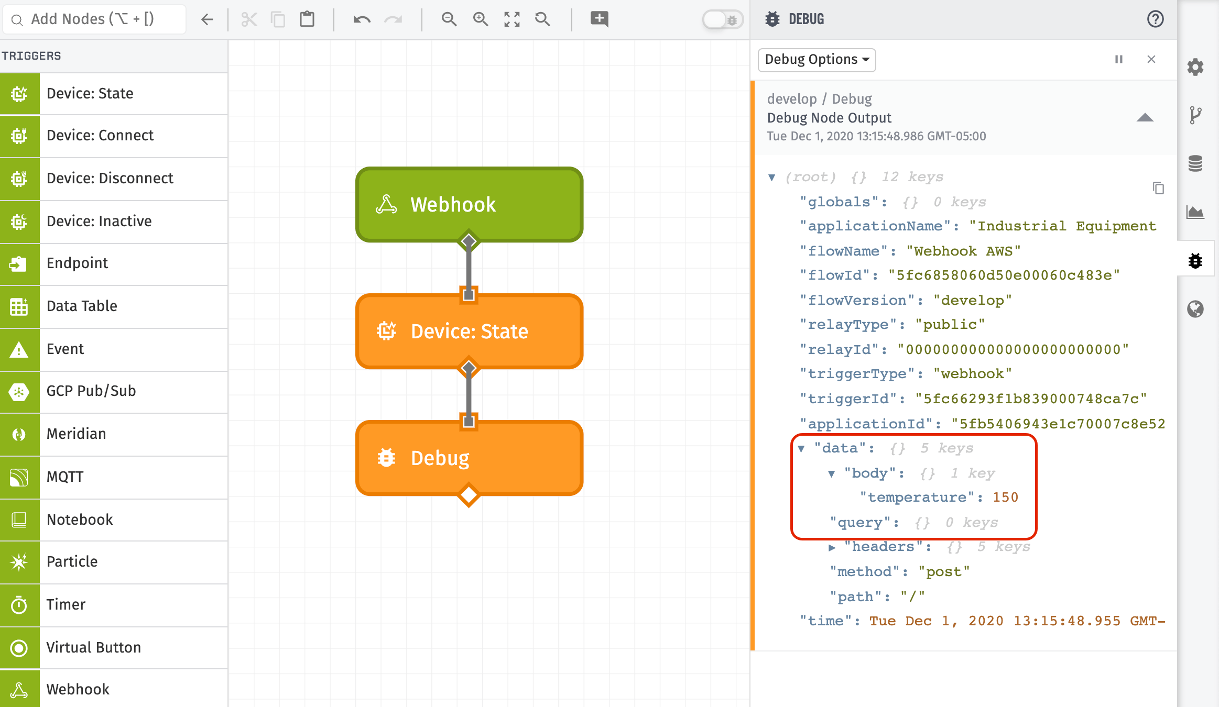The image size is (1219, 707).
Task: Pick Device: State trigger from palette
Action: tap(114, 94)
